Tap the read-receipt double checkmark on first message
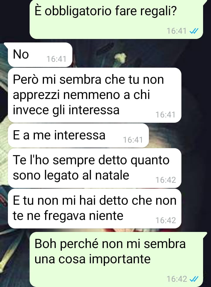The image size is (211, 287). 194,31
